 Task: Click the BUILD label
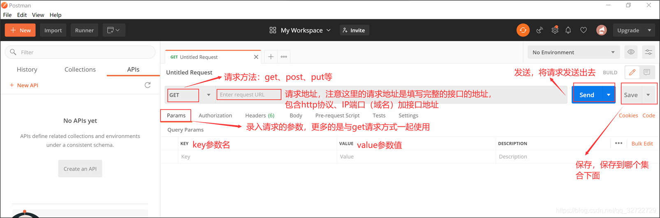(x=610, y=72)
